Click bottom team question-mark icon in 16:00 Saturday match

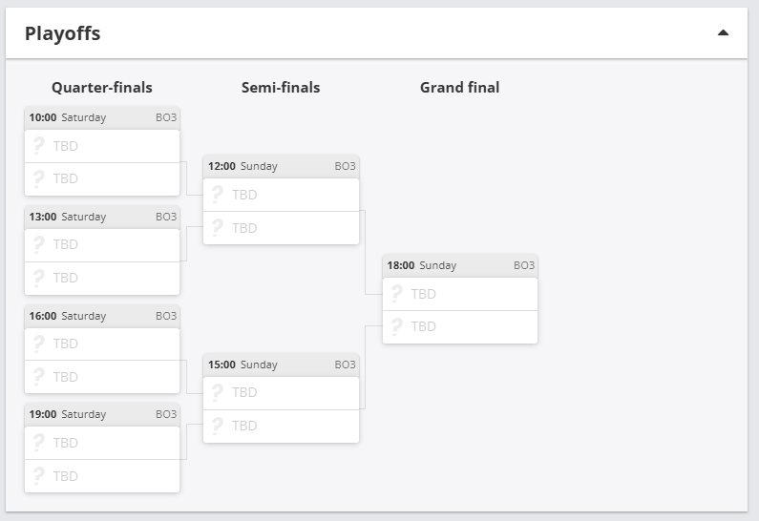pyautogui.click(x=39, y=376)
